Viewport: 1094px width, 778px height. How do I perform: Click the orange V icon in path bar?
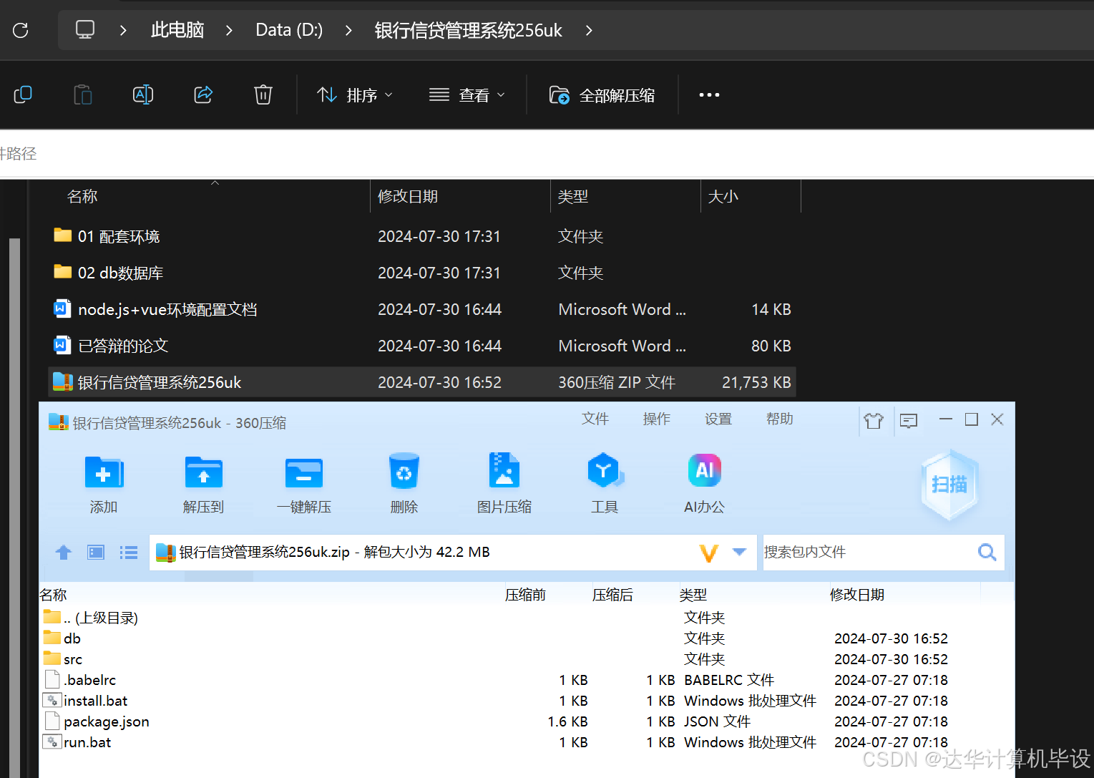(x=708, y=553)
